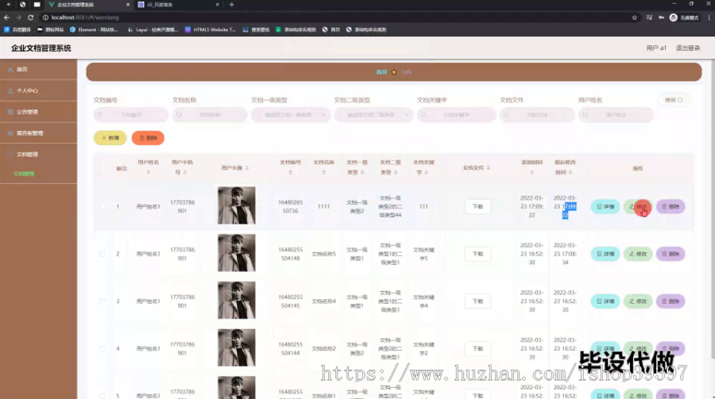Switch to the second browser tab
715x399 pixels.
pos(178,5)
